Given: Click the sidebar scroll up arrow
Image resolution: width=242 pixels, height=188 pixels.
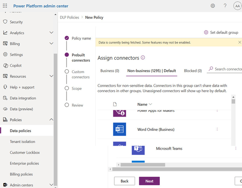Looking at the screenshot, I should (x=55, y=15).
